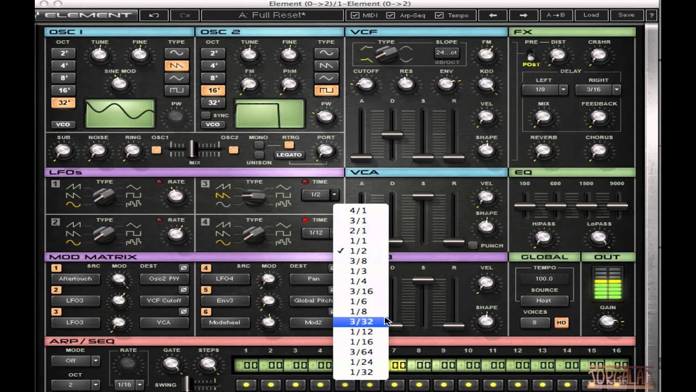Open help with the question mark icon
This screenshot has height=392, width=696.
click(651, 15)
